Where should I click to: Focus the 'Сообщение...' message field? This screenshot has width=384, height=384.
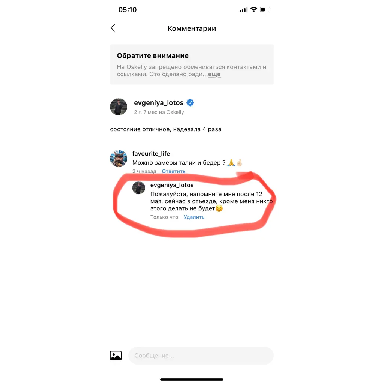click(x=201, y=355)
